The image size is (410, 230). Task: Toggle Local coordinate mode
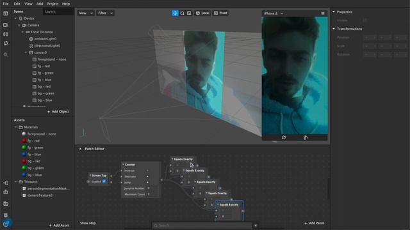tap(202, 13)
